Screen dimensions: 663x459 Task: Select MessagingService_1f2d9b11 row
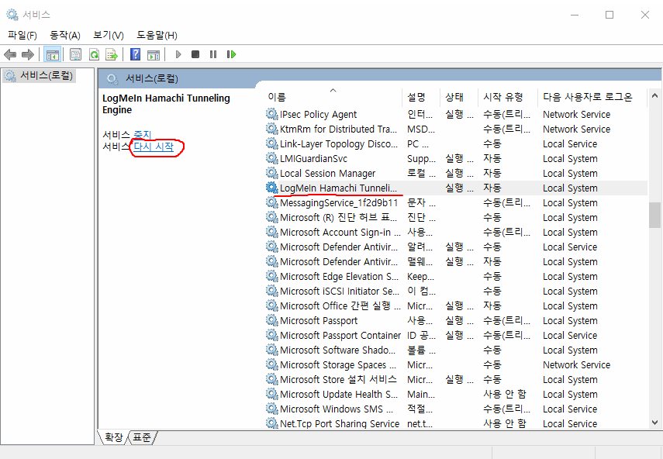coord(456,202)
